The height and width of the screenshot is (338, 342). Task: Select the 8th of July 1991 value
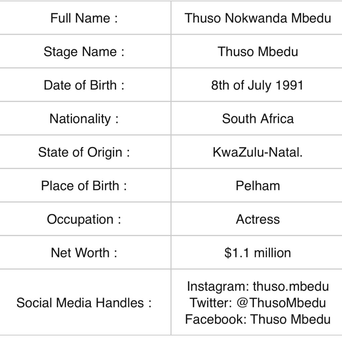257,85
